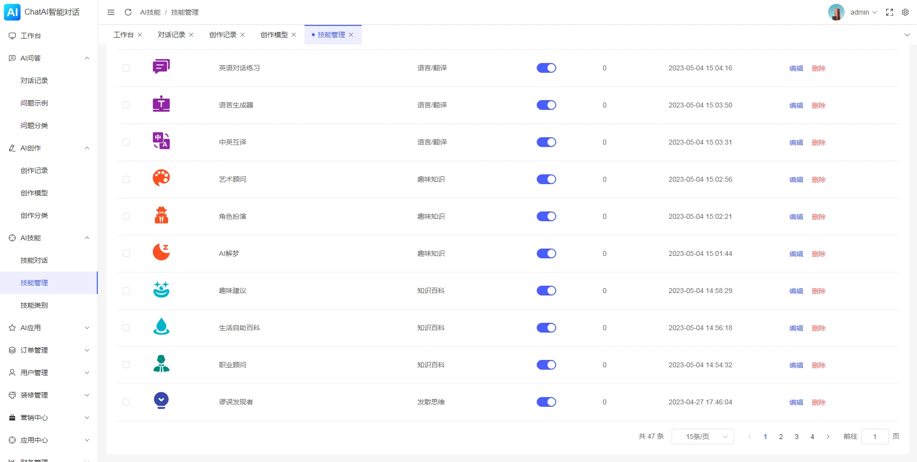Click the fullscreen icon near admin
The height and width of the screenshot is (462, 917).
(x=889, y=12)
